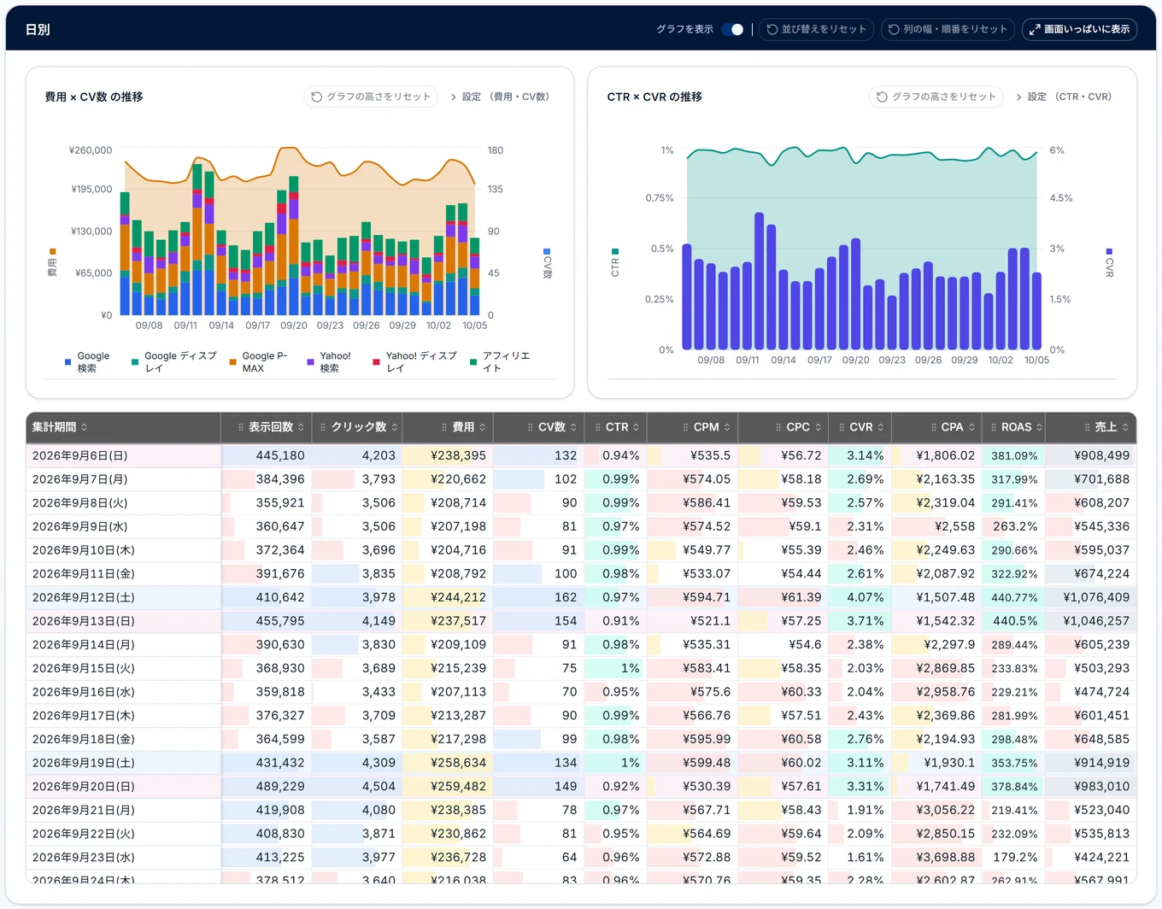1162x909 pixels.
Task: Click the ¥1,076,409 sales value
Action: 1096,598
